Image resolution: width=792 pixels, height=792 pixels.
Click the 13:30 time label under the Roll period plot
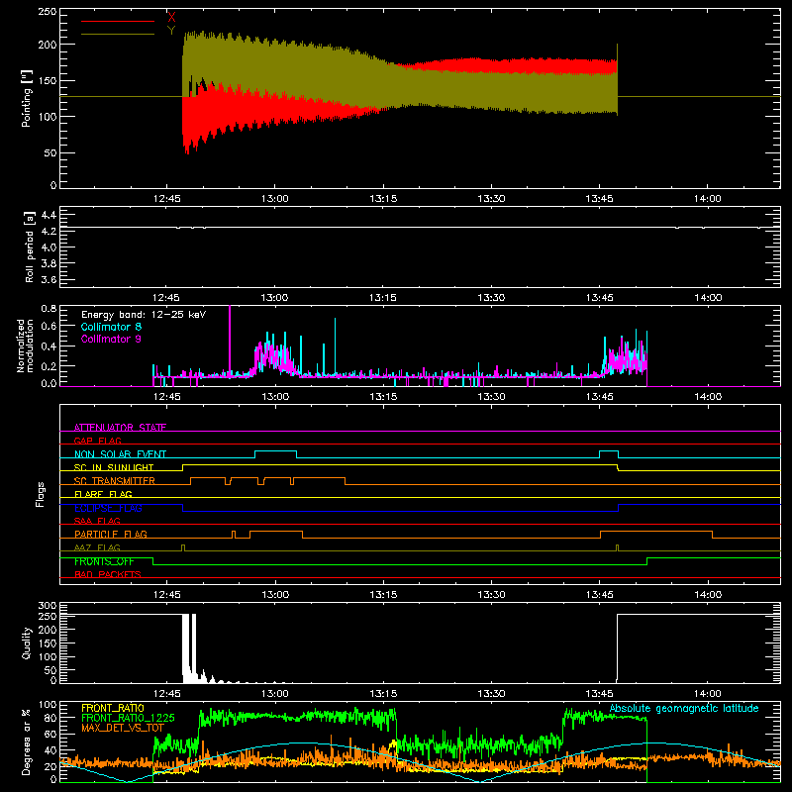point(491,298)
